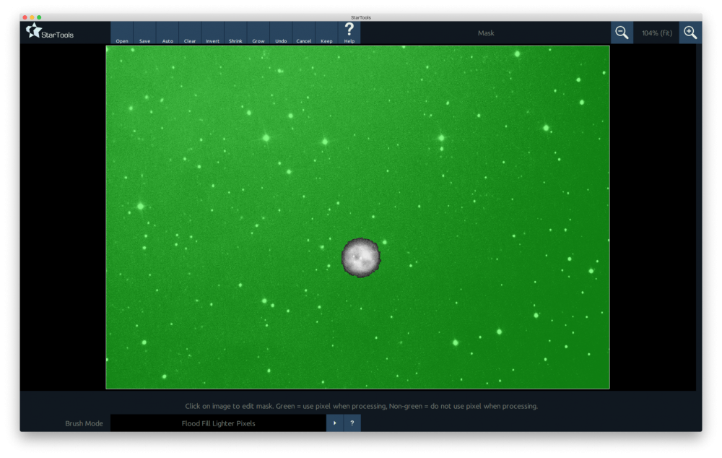Zoom in with the plus magnifier icon
This screenshot has width=722, height=458.
point(690,33)
